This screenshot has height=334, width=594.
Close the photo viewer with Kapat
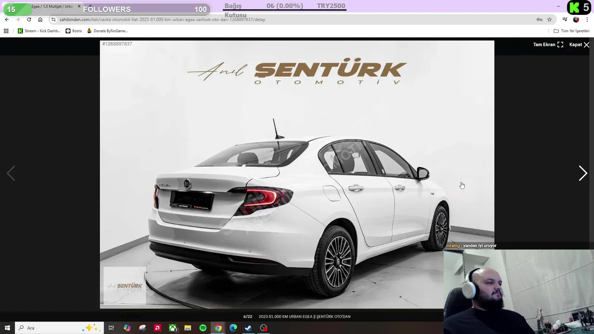click(579, 45)
